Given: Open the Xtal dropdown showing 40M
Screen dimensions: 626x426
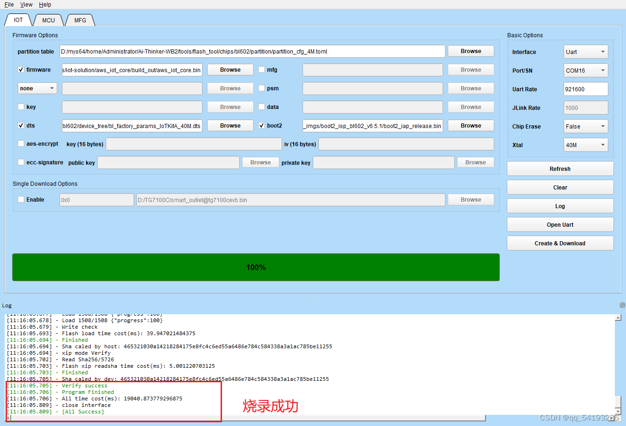Looking at the screenshot, I should [x=586, y=145].
